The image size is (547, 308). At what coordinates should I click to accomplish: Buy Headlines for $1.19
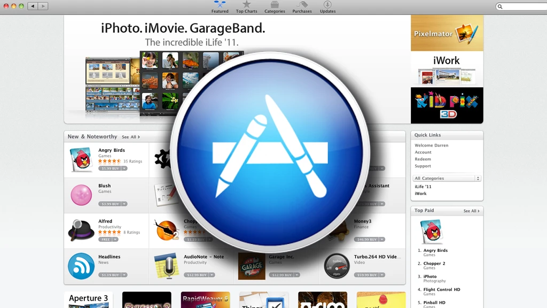click(110, 275)
